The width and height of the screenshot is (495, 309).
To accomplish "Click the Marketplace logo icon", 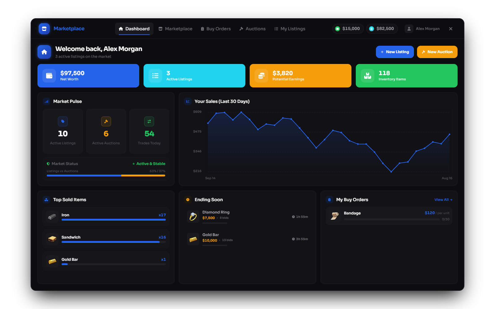I will point(44,29).
